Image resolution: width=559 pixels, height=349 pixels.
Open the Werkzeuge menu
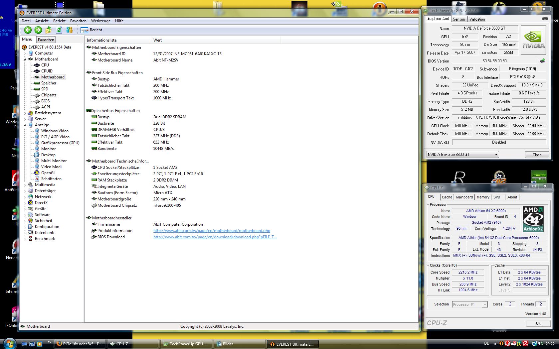pos(101,21)
